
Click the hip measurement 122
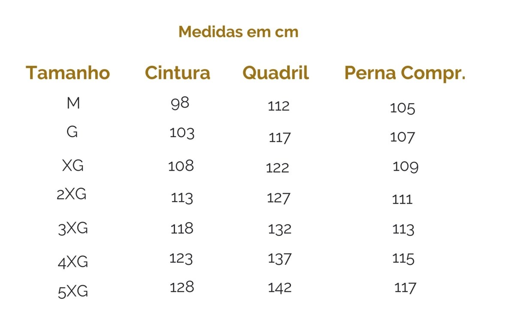point(278,168)
